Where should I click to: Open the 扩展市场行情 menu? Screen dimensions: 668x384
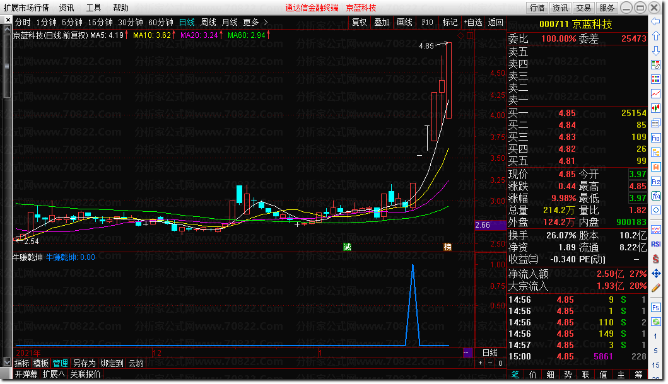pyautogui.click(x=26, y=8)
